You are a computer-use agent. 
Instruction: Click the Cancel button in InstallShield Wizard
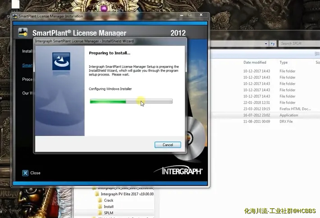tap(168, 145)
